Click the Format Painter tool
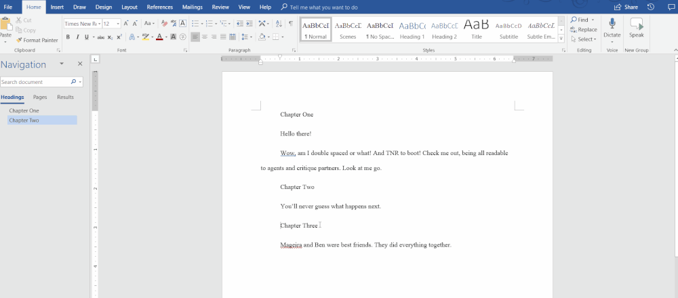678x298 pixels. (x=37, y=40)
